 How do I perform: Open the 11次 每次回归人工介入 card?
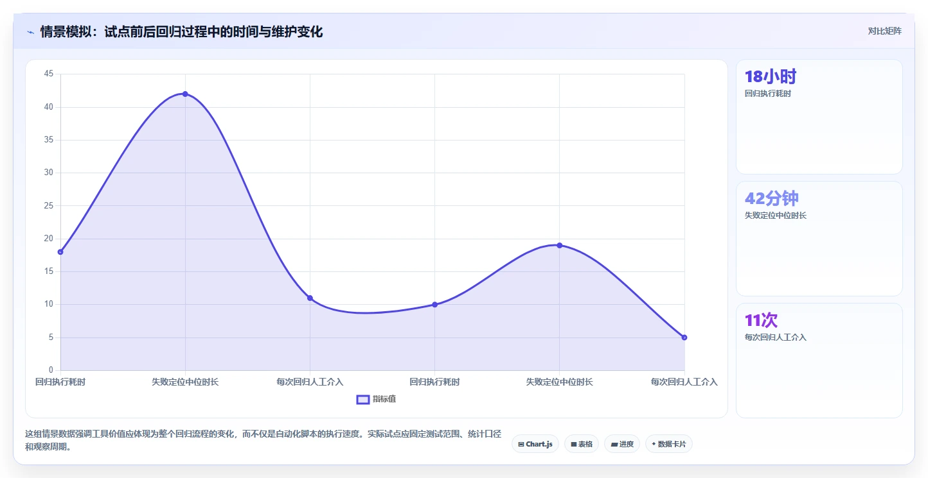[819, 361]
